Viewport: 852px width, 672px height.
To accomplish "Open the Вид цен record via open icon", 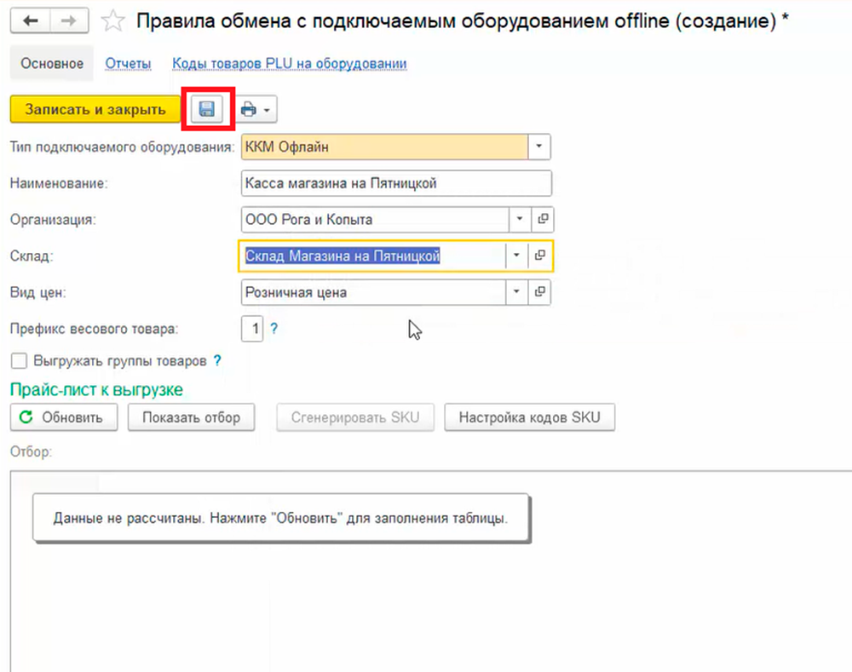I will tap(541, 292).
